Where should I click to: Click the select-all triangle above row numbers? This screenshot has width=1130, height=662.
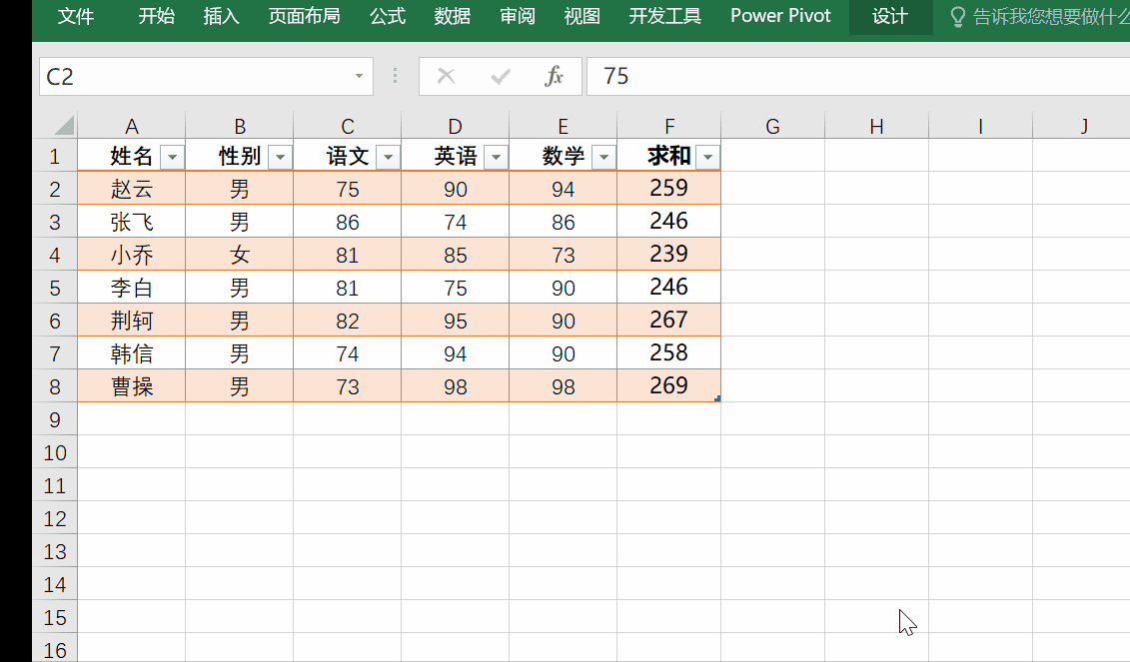tap(62, 125)
